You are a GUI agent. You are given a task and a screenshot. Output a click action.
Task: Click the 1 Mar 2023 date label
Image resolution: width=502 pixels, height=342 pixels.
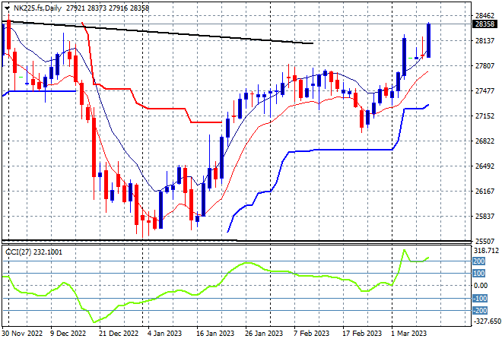pyautogui.click(x=408, y=334)
